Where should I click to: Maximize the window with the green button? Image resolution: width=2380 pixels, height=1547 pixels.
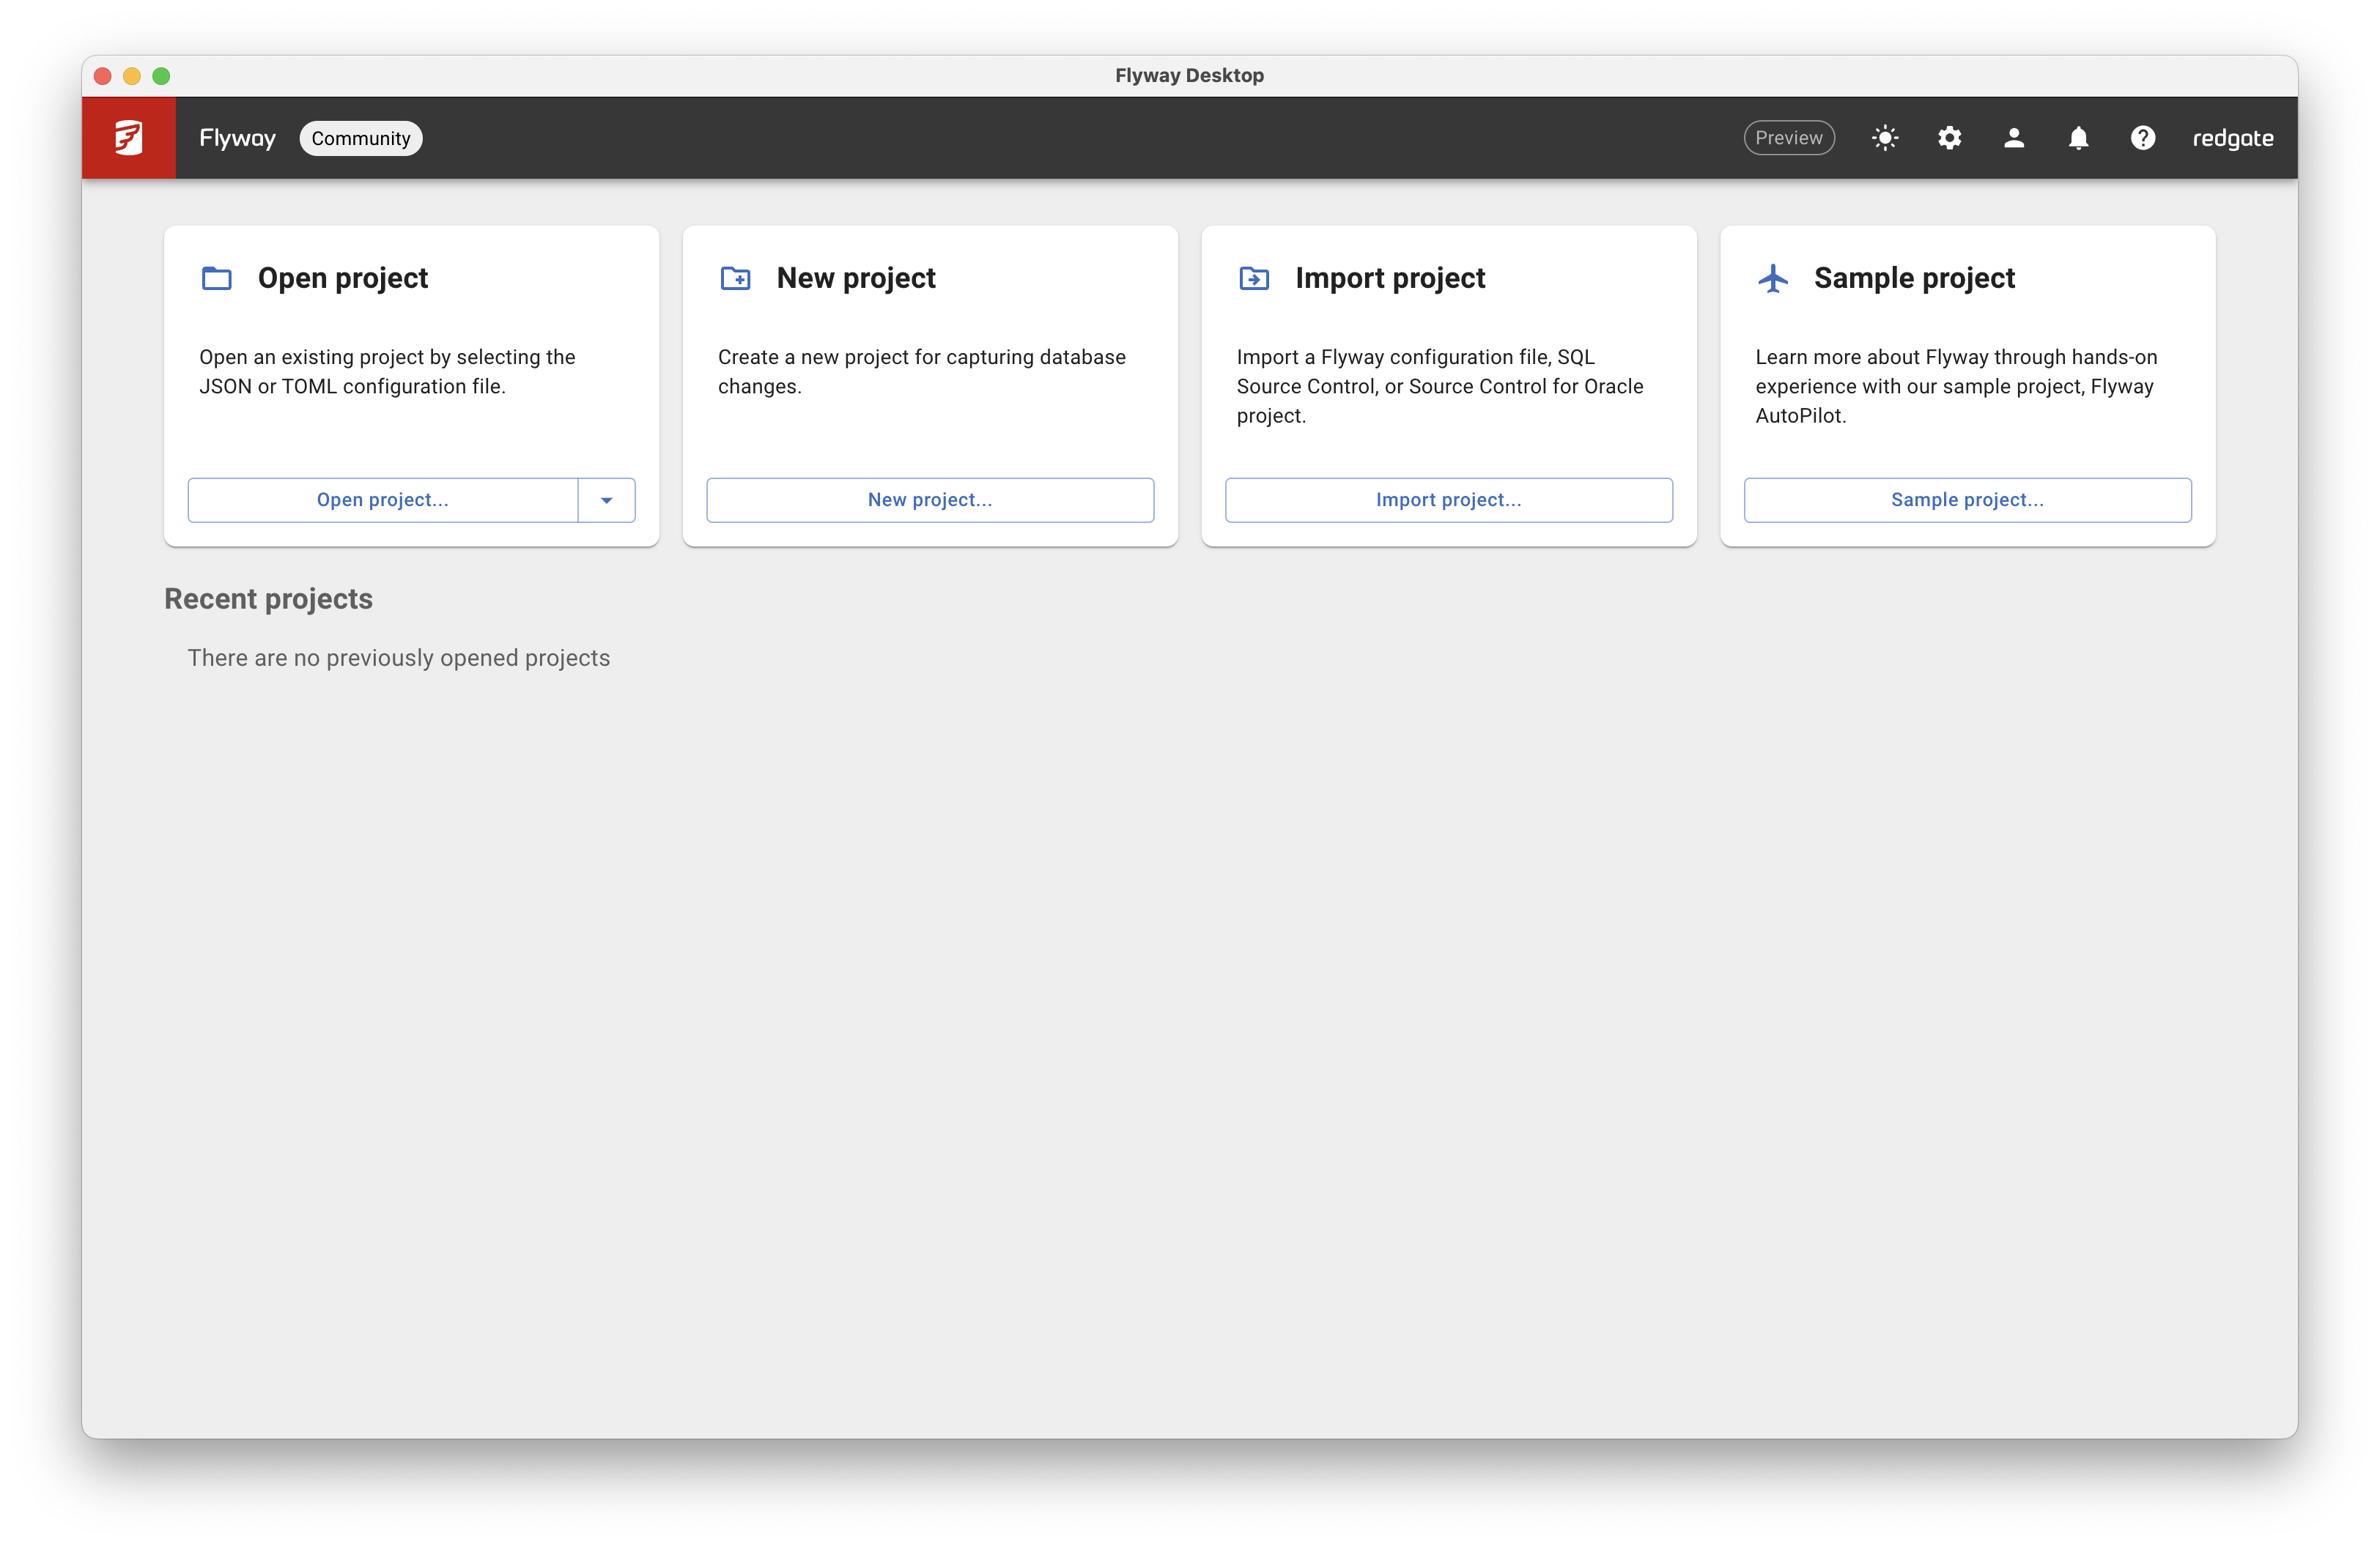[161, 76]
